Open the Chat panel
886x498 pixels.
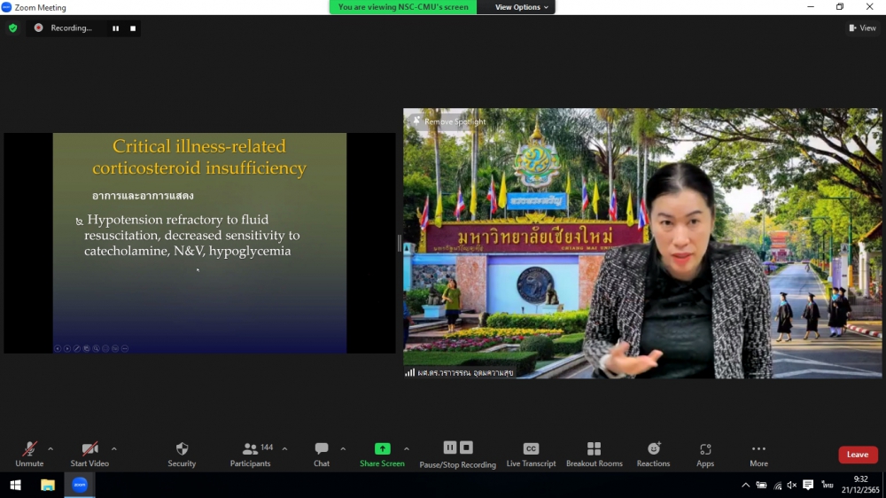coord(321,454)
